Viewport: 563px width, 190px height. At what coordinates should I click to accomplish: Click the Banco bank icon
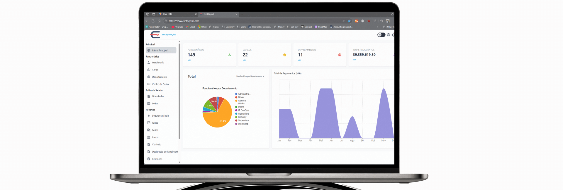[x=149, y=137]
